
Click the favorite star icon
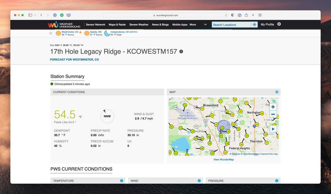point(51,33)
